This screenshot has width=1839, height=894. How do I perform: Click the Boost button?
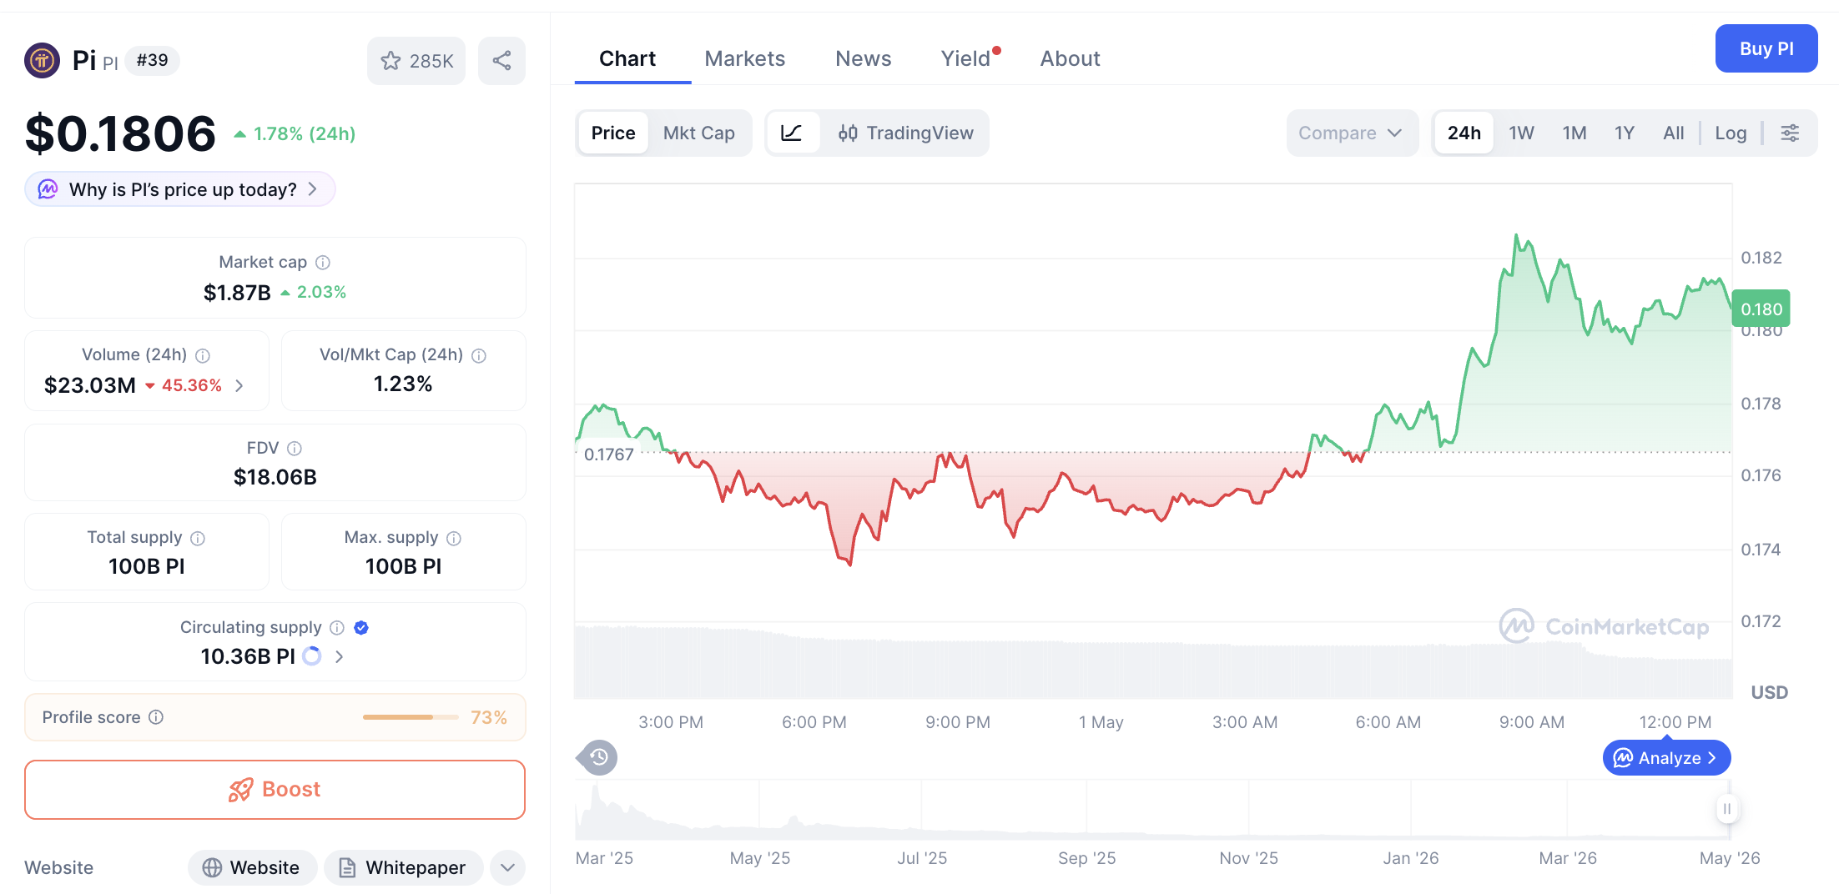[x=275, y=789]
